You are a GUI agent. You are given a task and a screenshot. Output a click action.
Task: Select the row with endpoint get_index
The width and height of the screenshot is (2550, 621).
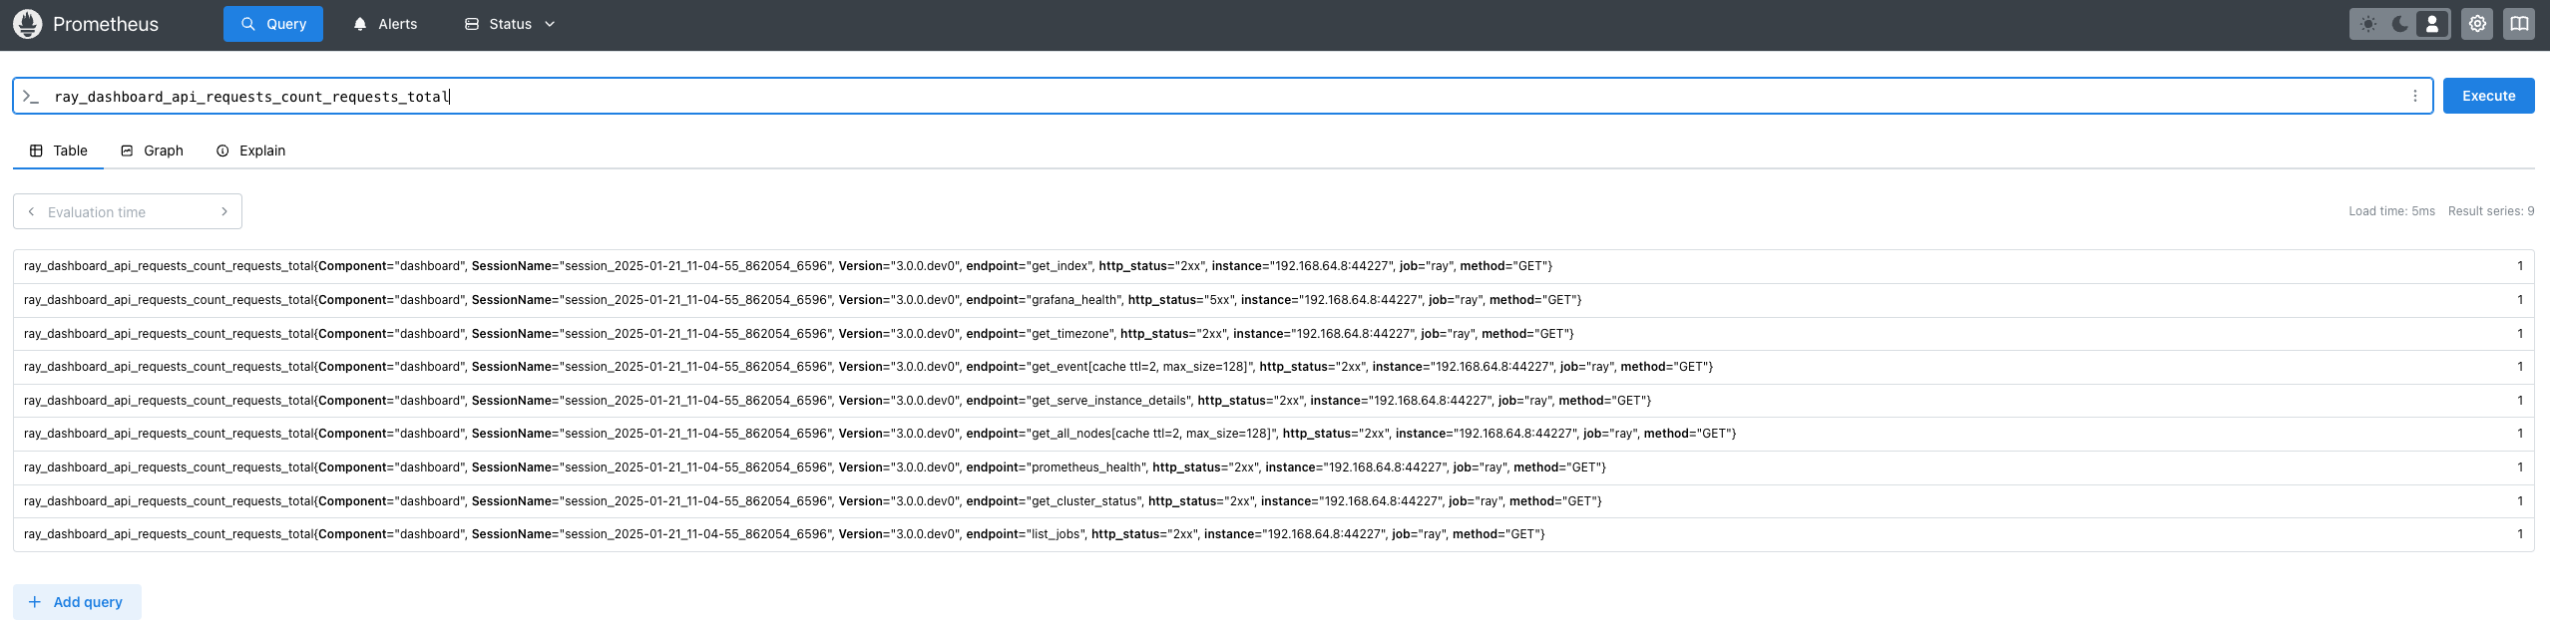[1274, 266]
